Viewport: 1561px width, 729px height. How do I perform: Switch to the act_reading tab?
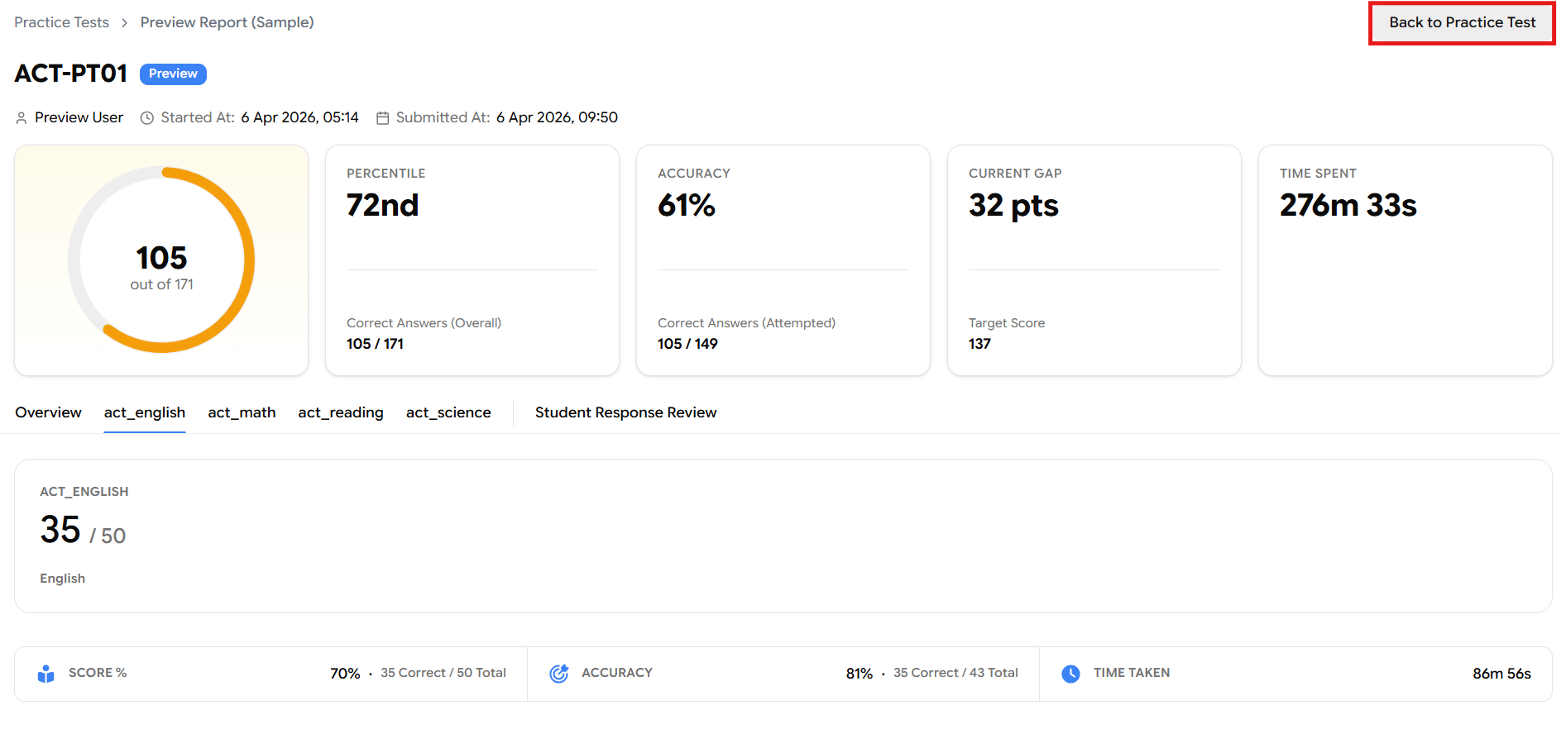coord(341,412)
